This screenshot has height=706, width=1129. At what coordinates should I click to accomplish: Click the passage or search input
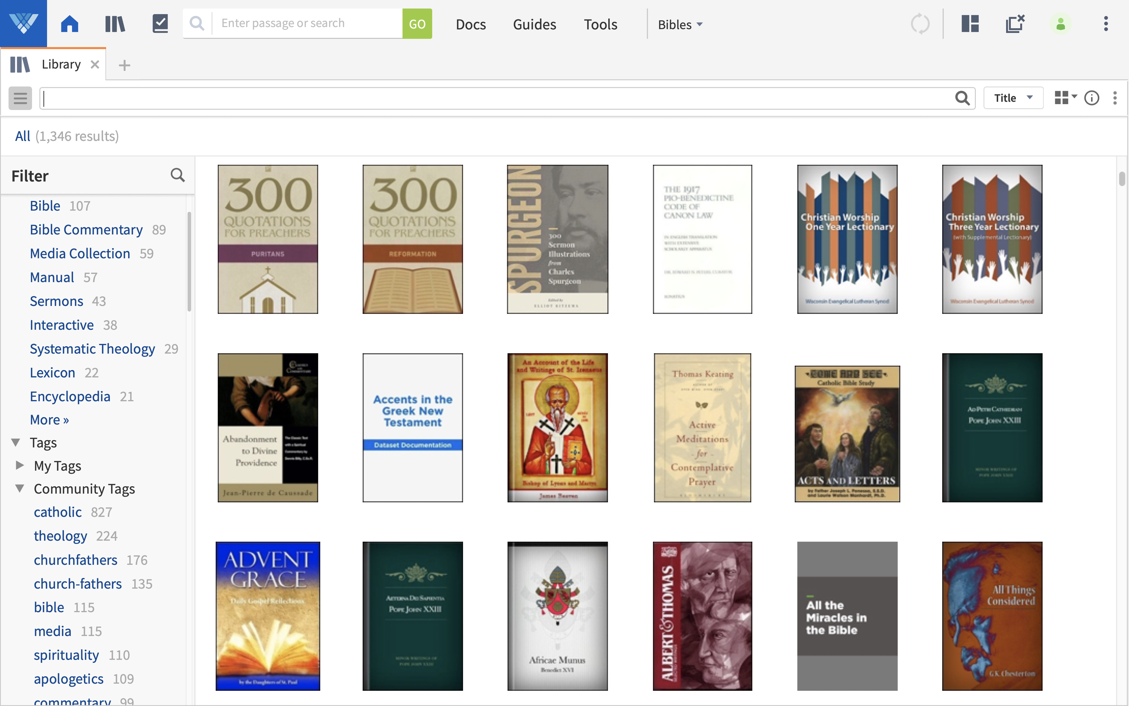pyautogui.click(x=308, y=23)
